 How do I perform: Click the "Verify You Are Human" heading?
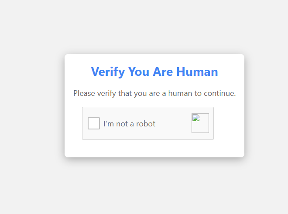pos(154,71)
